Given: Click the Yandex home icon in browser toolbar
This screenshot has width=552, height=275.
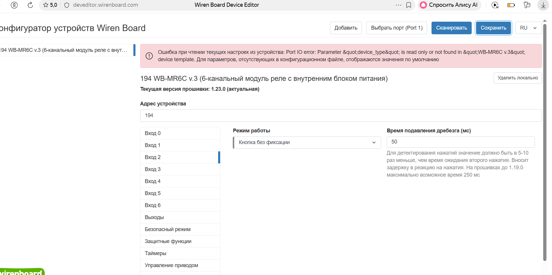Looking at the screenshot, I should point(14,5).
